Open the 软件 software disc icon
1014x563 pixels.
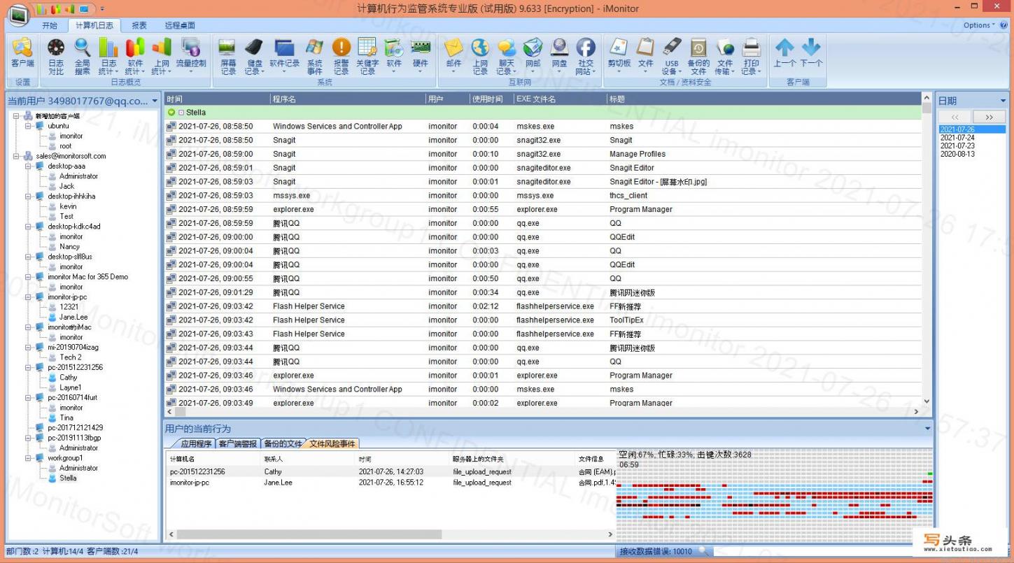(x=394, y=55)
